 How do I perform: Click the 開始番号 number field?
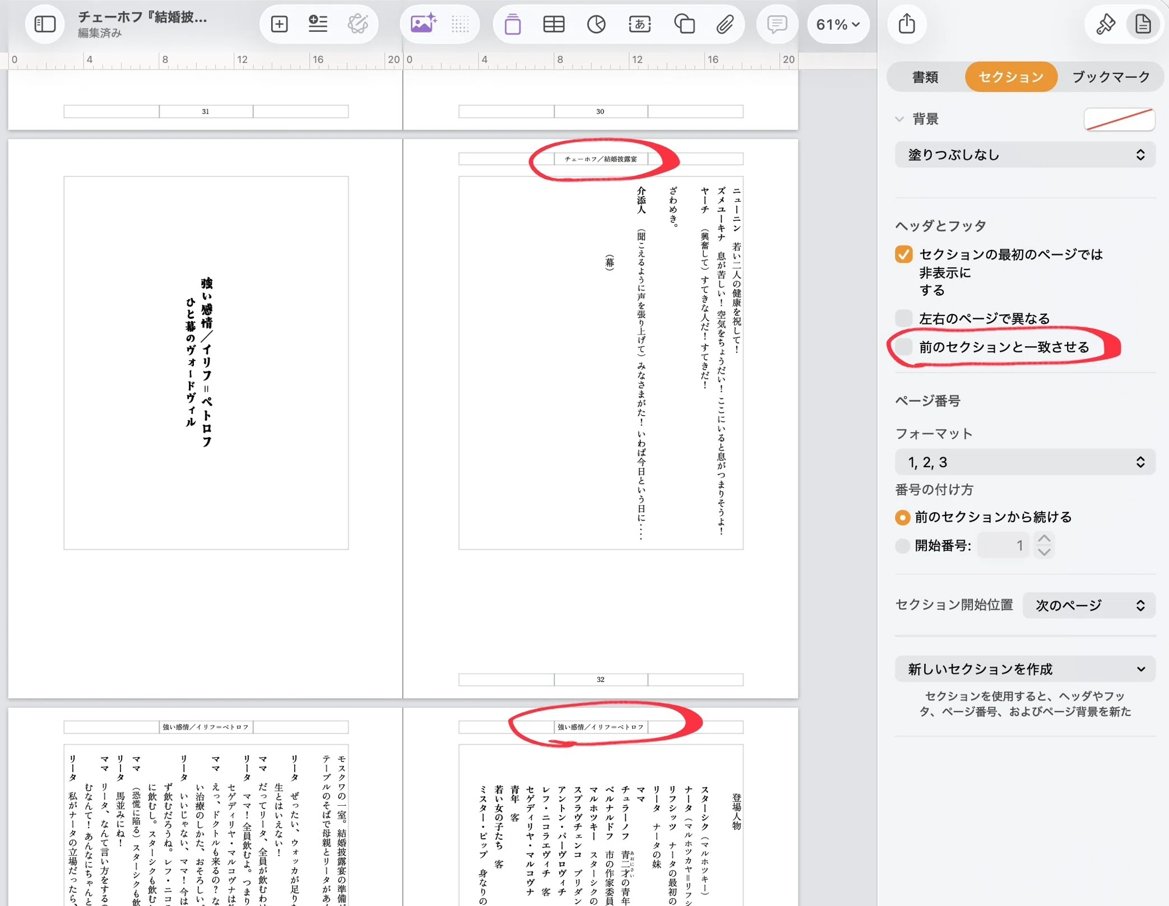1004,545
